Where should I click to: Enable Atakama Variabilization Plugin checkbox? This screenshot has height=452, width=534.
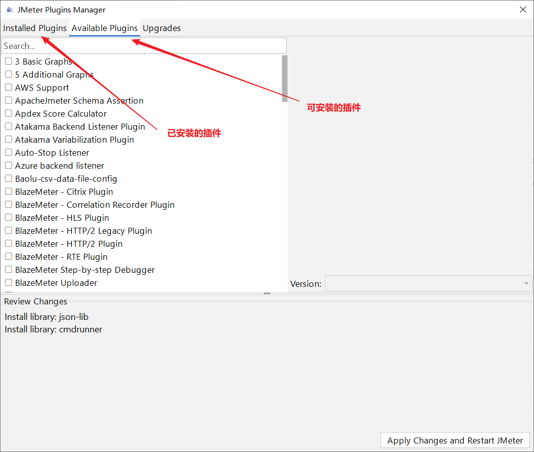[9, 139]
